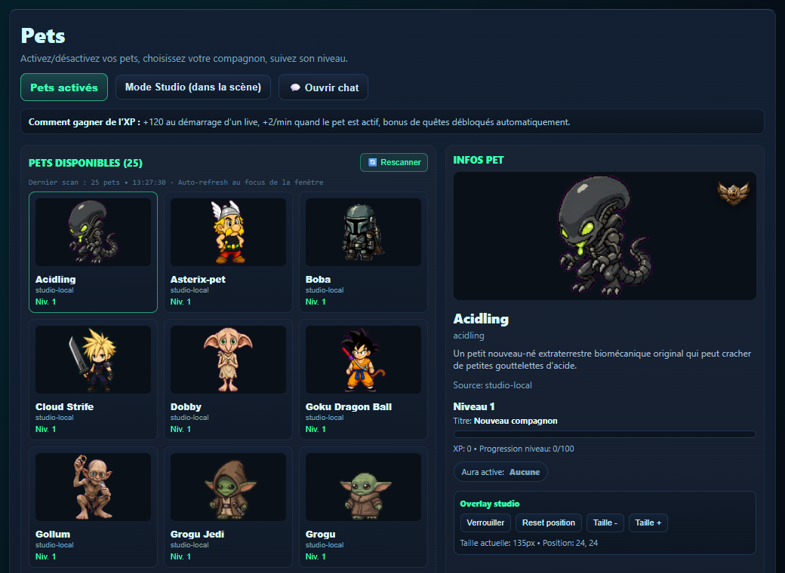
Task: Increase size with Taille + button
Action: pyautogui.click(x=648, y=522)
